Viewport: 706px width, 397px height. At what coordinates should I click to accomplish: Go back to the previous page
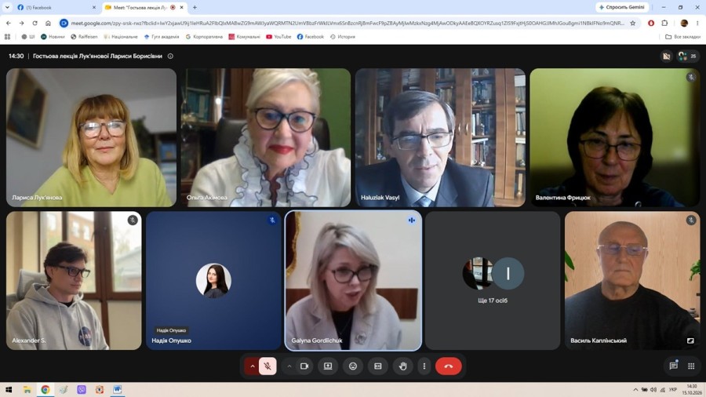(9, 23)
